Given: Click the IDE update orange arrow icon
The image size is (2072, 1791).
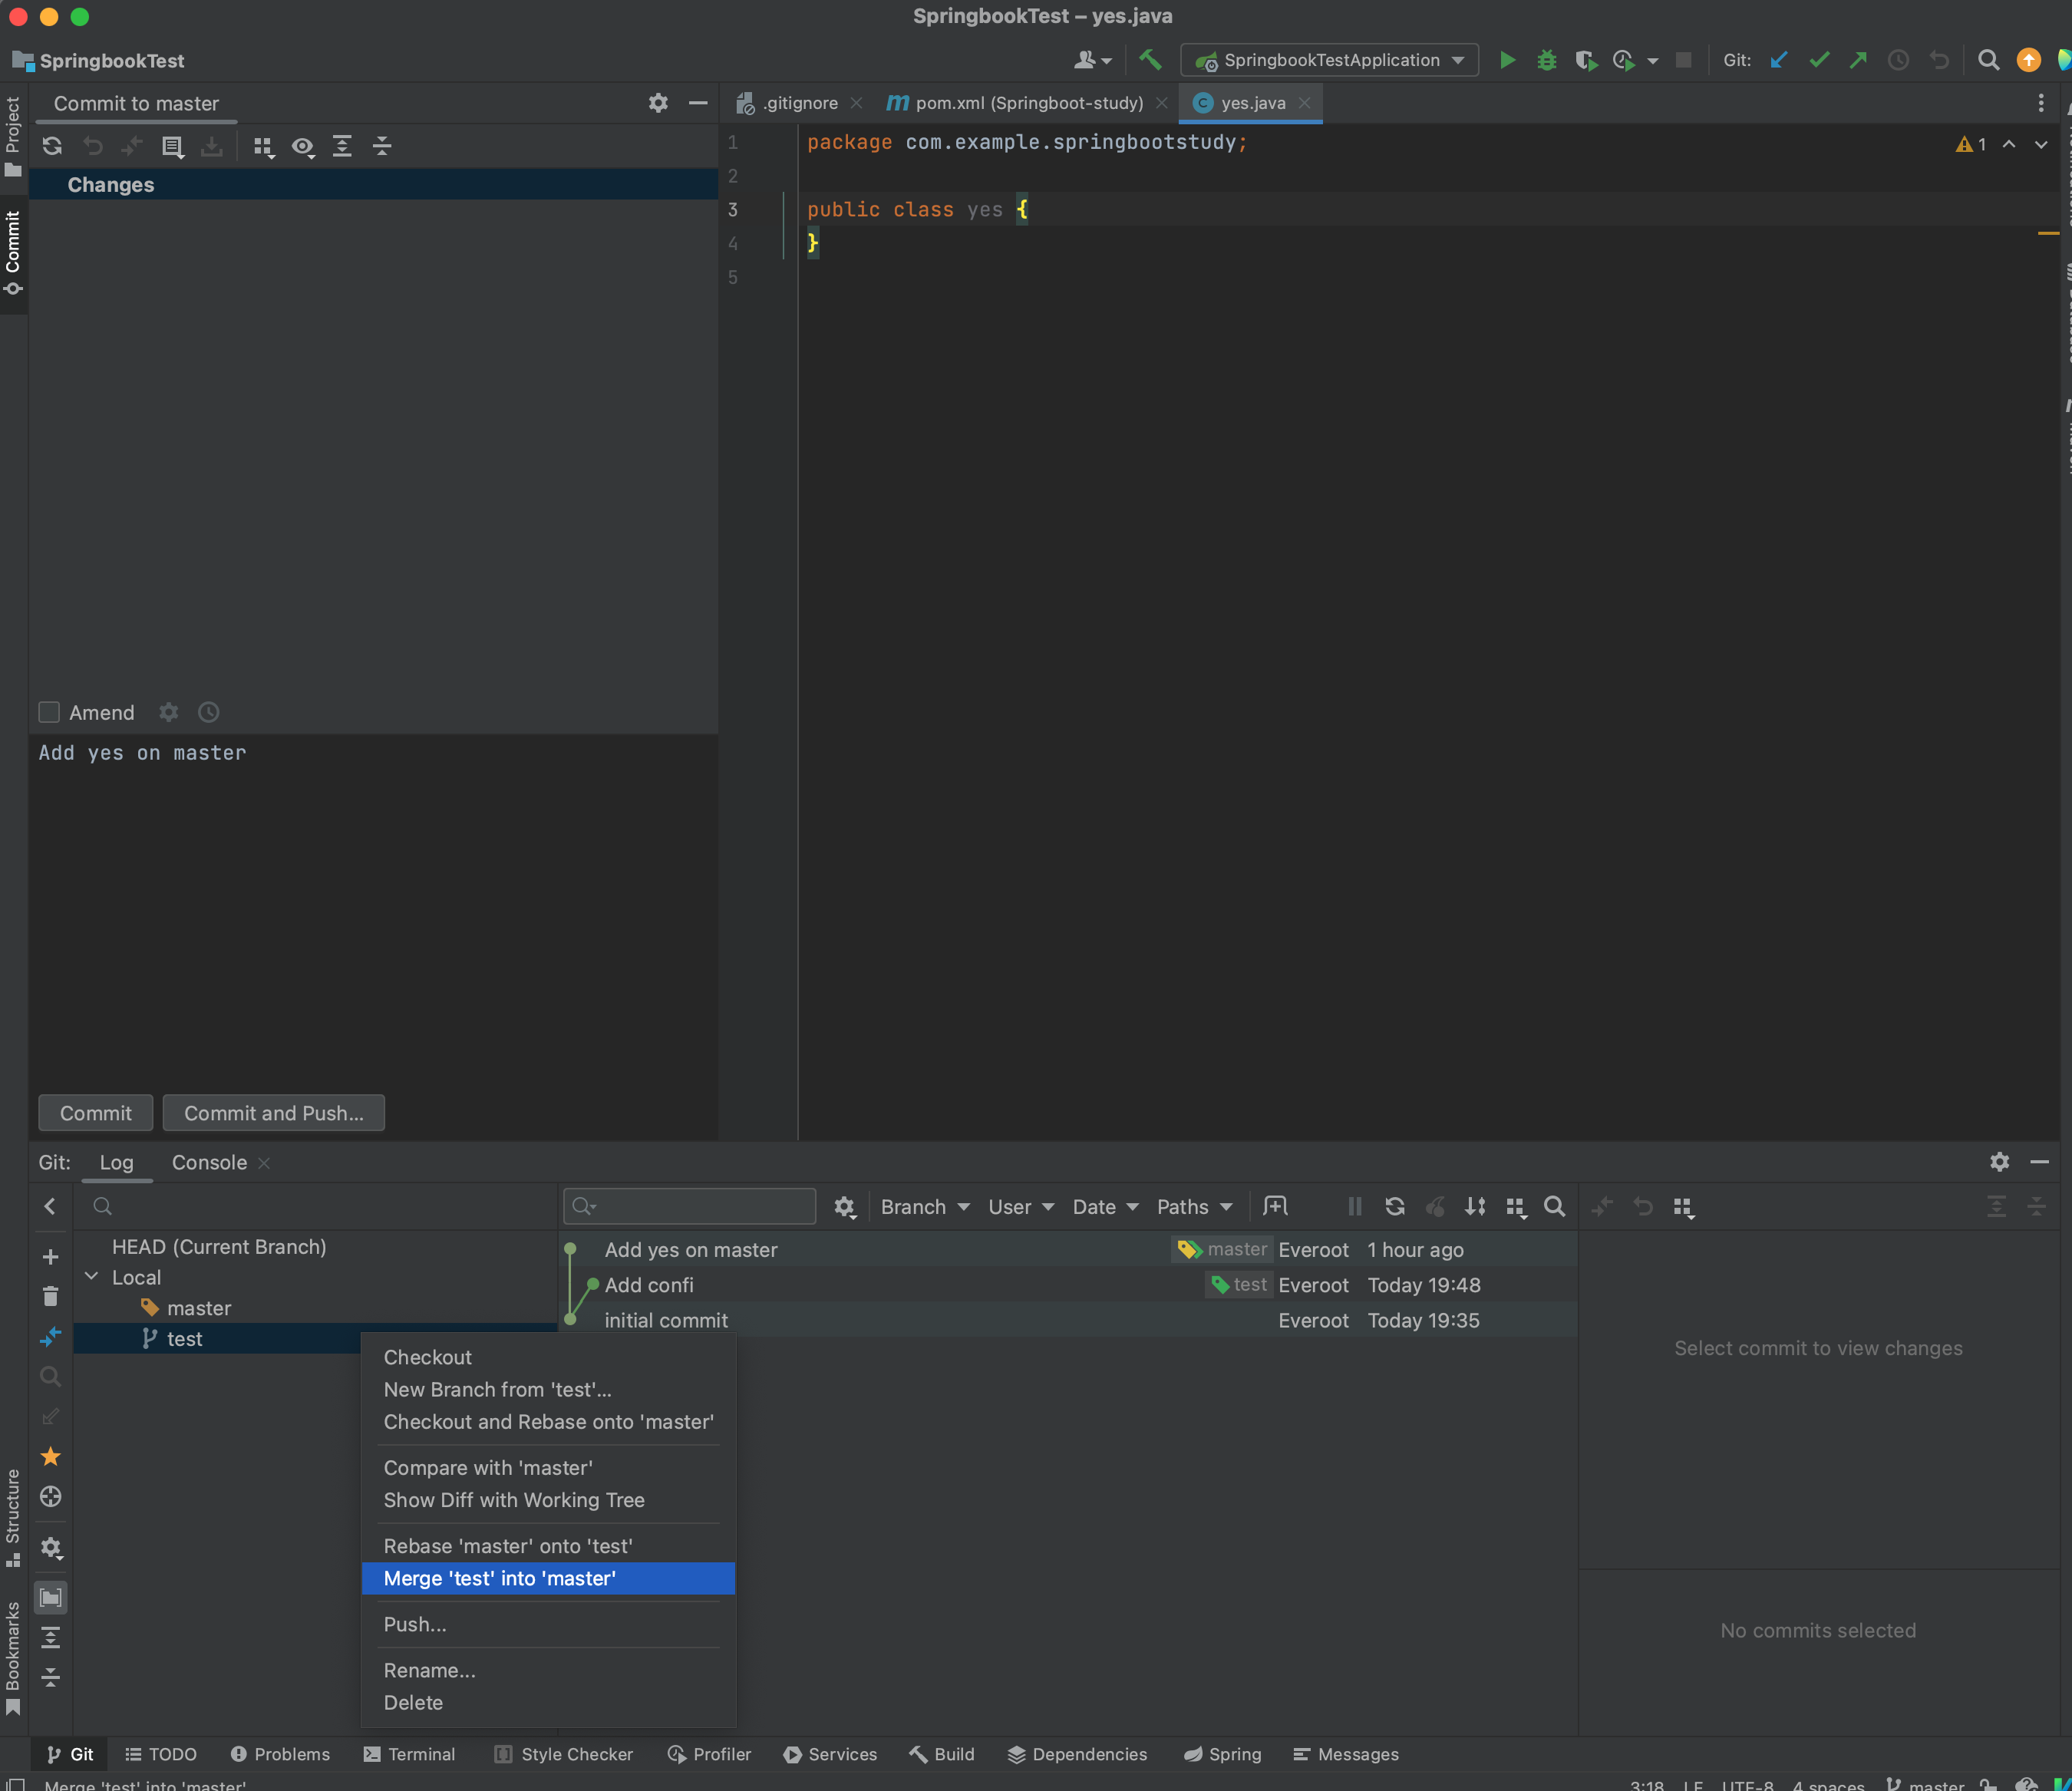Looking at the screenshot, I should click(x=2028, y=60).
